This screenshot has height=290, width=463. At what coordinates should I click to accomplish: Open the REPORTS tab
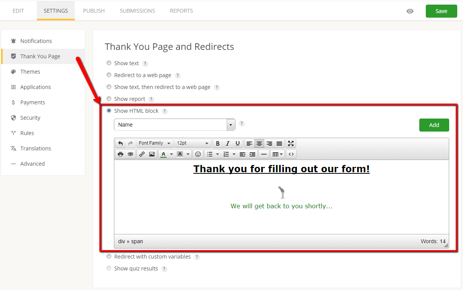click(x=181, y=11)
